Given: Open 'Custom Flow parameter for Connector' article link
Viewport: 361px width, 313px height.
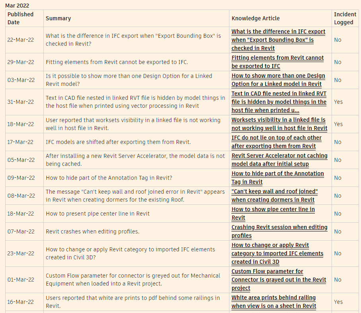Looking at the screenshot, I should 279,280.
